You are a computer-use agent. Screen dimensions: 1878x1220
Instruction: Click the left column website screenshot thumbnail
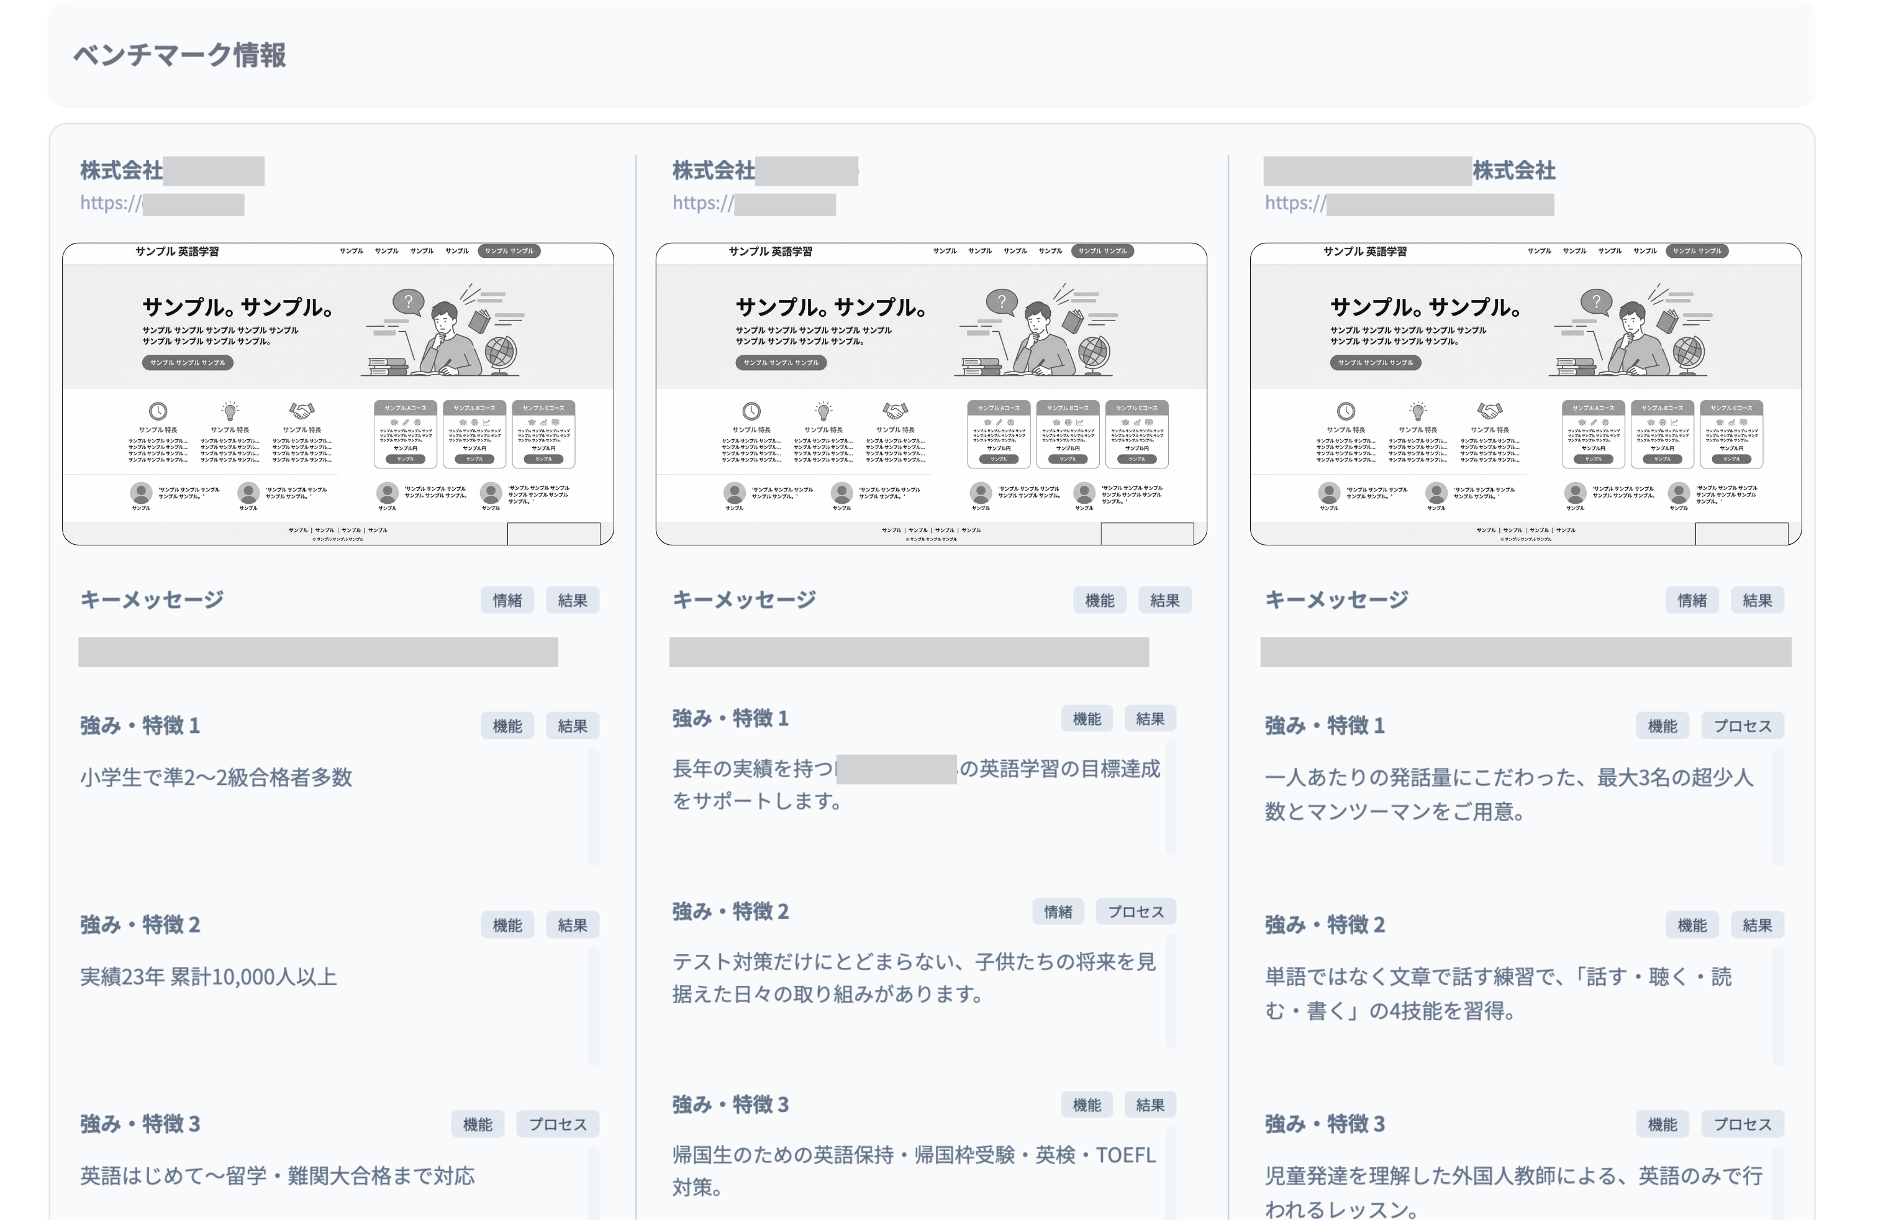pyautogui.click(x=338, y=394)
